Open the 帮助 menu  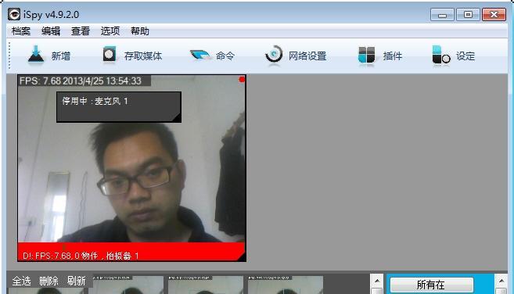point(140,31)
